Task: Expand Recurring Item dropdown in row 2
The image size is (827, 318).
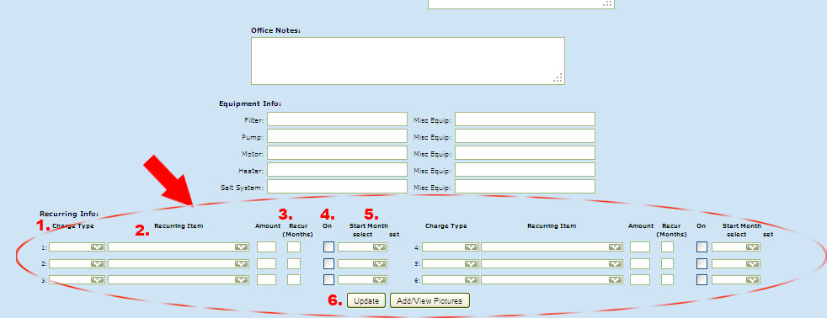Action: click(x=179, y=264)
